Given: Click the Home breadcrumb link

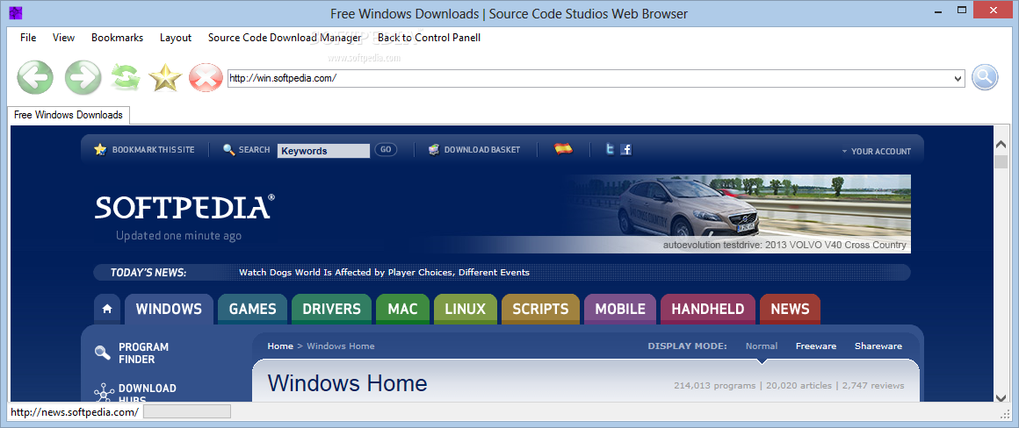Looking at the screenshot, I should pos(280,346).
